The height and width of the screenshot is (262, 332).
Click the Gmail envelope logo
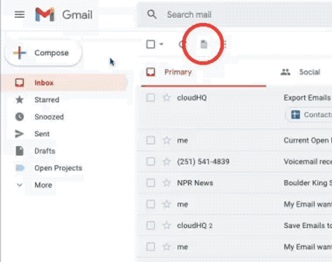point(45,15)
